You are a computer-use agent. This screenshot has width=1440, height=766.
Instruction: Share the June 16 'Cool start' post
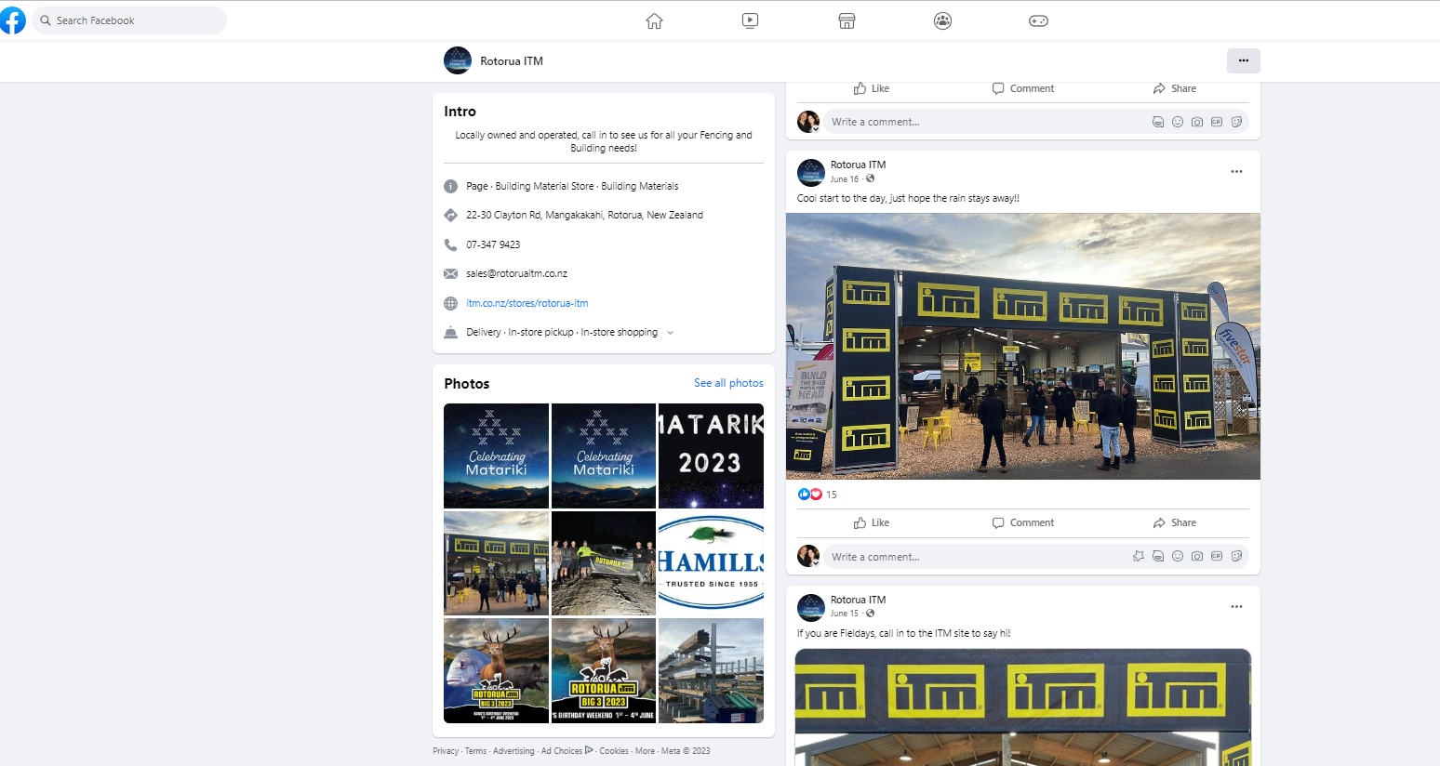tap(1175, 522)
